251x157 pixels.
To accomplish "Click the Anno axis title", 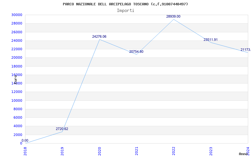I will coord(243,154).
